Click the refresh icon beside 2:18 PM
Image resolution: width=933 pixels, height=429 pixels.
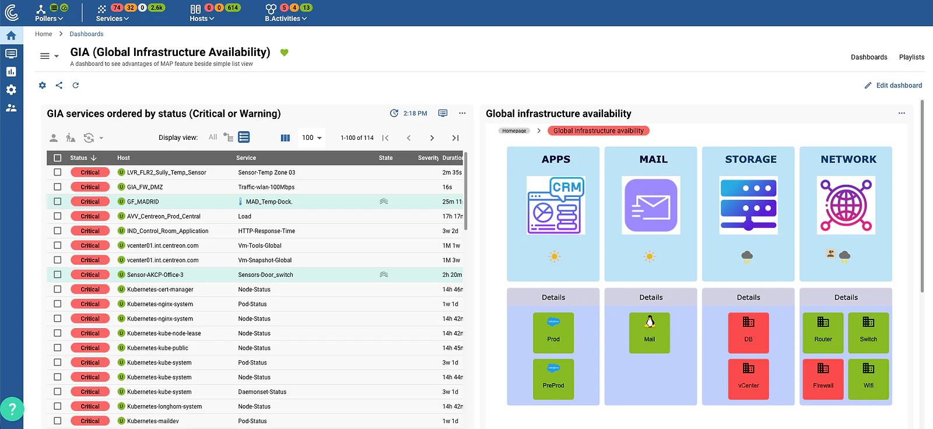(x=394, y=113)
